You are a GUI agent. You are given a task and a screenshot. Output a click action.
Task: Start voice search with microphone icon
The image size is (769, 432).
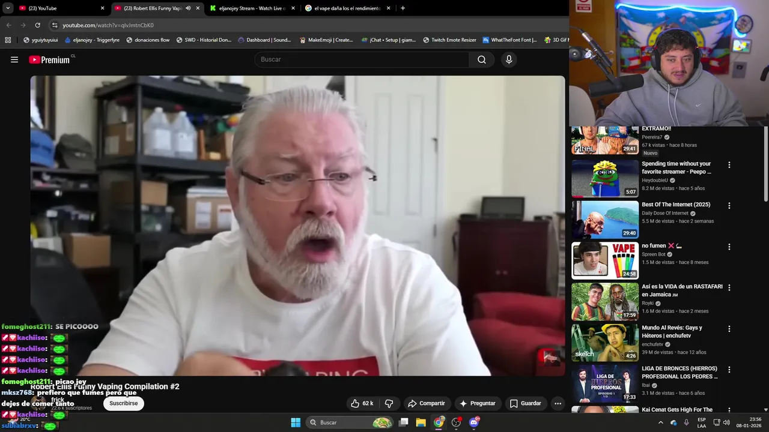[509, 59]
